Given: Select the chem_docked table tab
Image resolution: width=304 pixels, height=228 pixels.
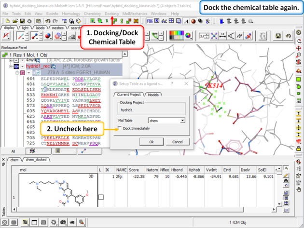Looking at the screenshot, I should [x=36, y=160].
